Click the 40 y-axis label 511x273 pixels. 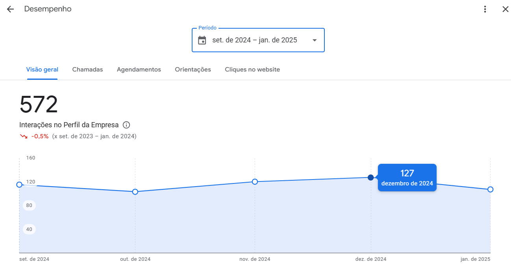click(x=29, y=229)
